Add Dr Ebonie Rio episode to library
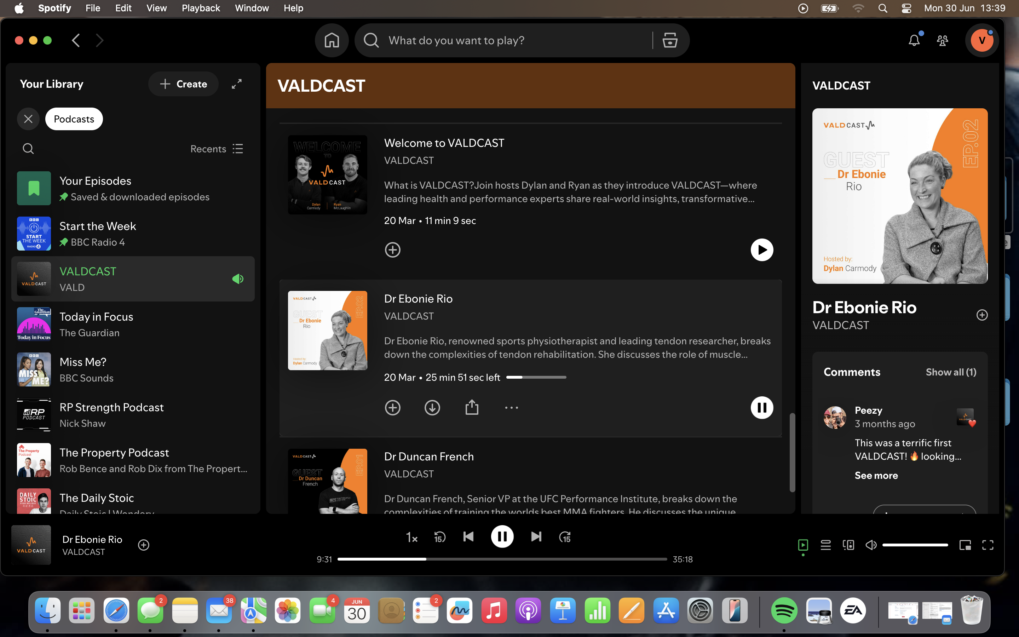This screenshot has height=637, width=1019. [392, 407]
